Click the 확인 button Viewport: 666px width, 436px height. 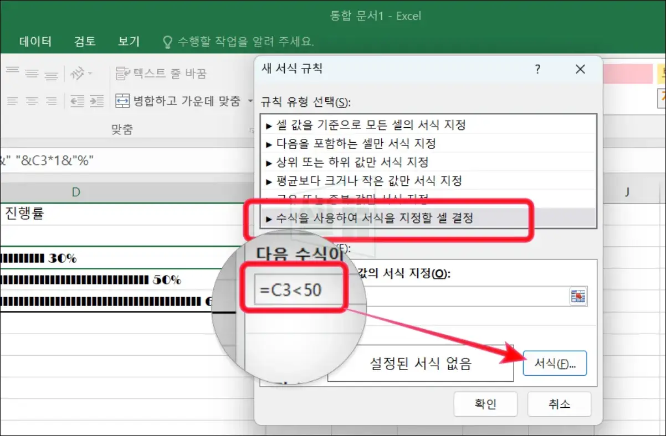tap(485, 404)
